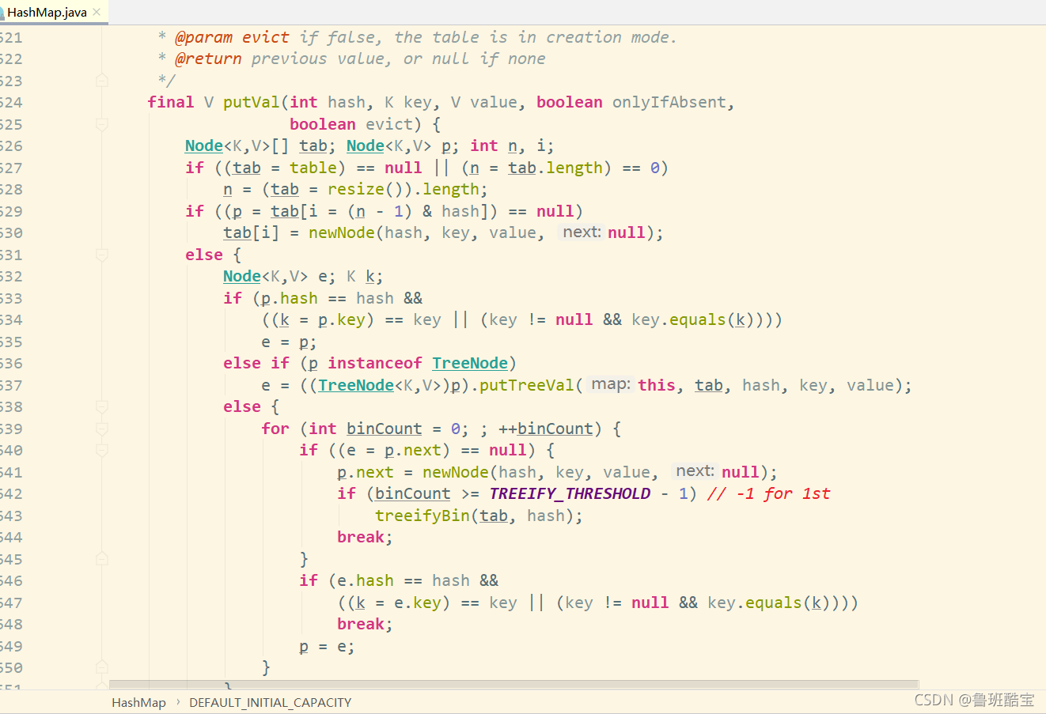Image resolution: width=1046 pixels, height=714 pixels.
Task: Open the HashMap breadcrumb
Action: (138, 702)
